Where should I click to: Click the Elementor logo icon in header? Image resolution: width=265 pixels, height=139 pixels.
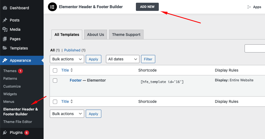[x=52, y=7]
